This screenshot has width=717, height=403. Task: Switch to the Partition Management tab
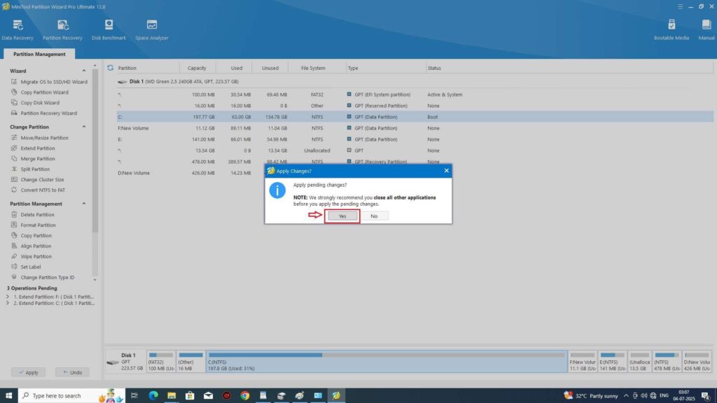[x=39, y=54]
